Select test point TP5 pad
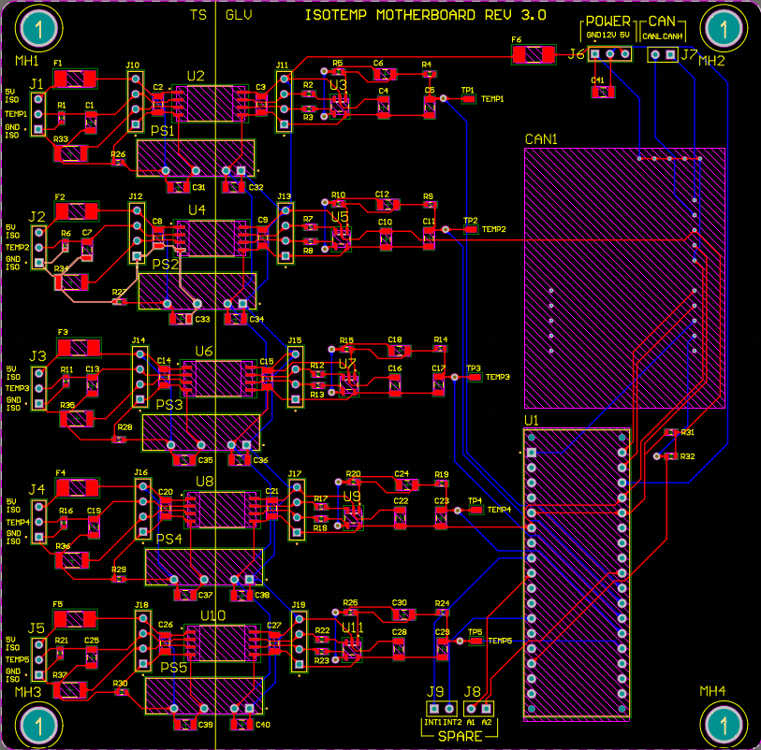 476,641
